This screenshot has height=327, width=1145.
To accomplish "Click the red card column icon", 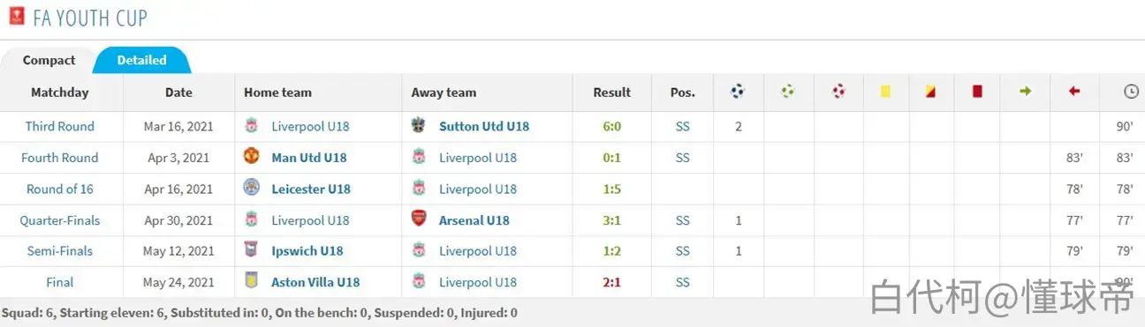I will pos(977,91).
